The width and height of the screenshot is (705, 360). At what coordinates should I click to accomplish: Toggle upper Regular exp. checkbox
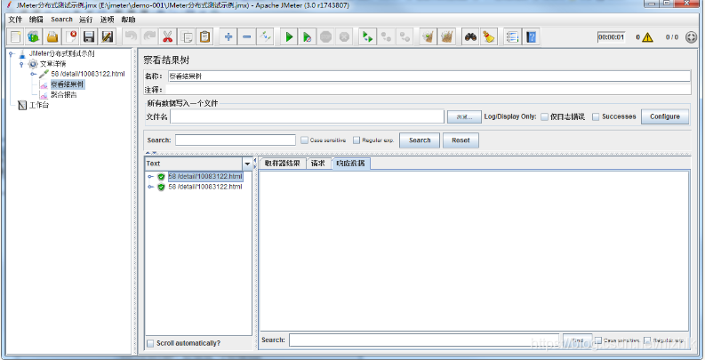coord(357,140)
